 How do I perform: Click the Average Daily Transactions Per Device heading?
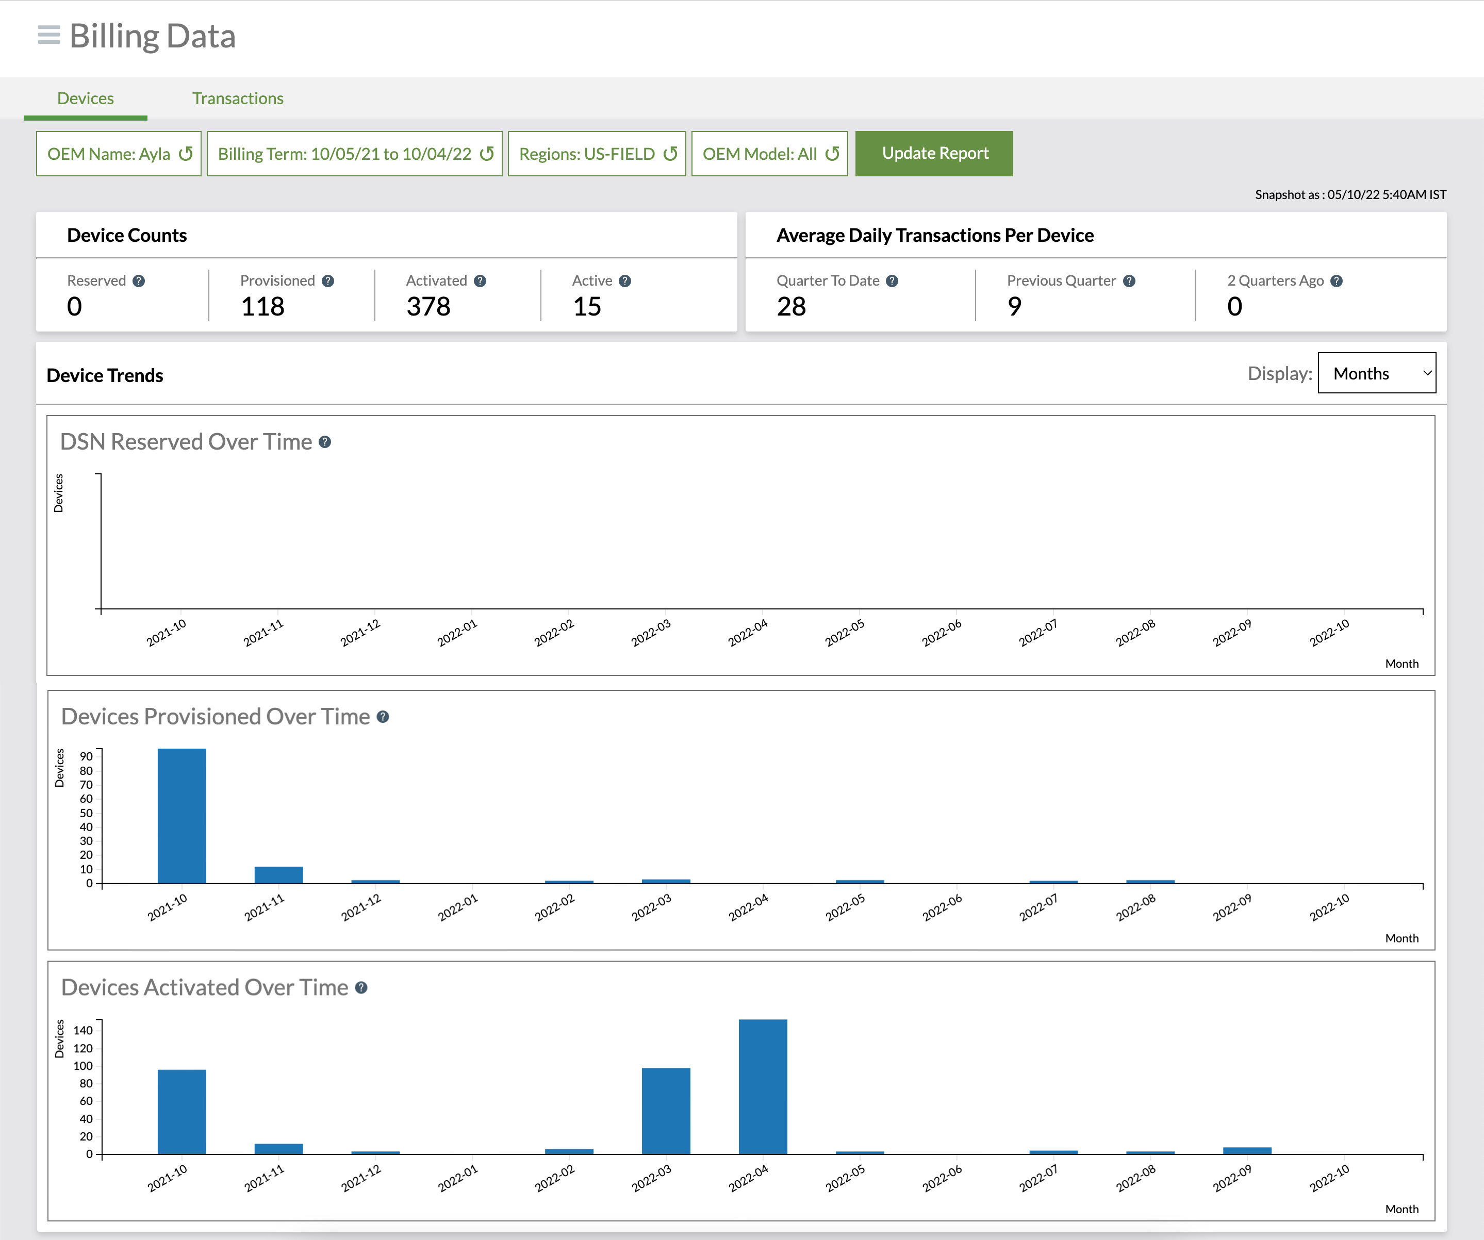pos(935,235)
